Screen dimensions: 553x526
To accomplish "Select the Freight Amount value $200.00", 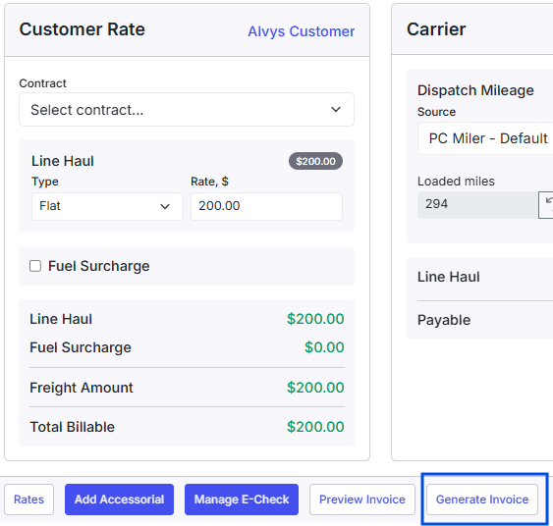I will coord(315,388).
